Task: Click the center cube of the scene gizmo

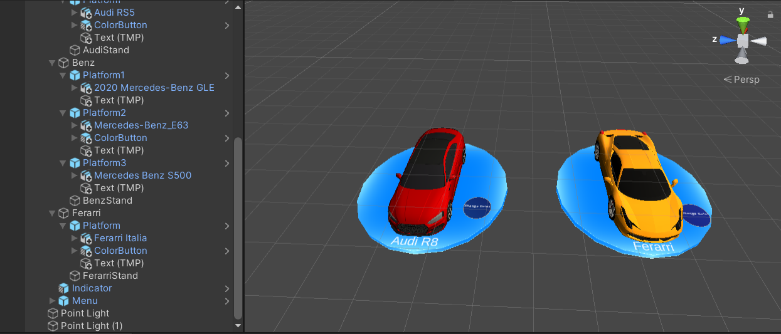Action: [743, 41]
